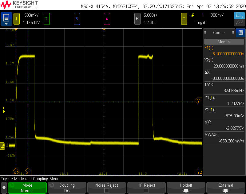Click the Keysight Technologies logo
The image size is (246, 194).
pyautogui.click(x=19, y=5)
